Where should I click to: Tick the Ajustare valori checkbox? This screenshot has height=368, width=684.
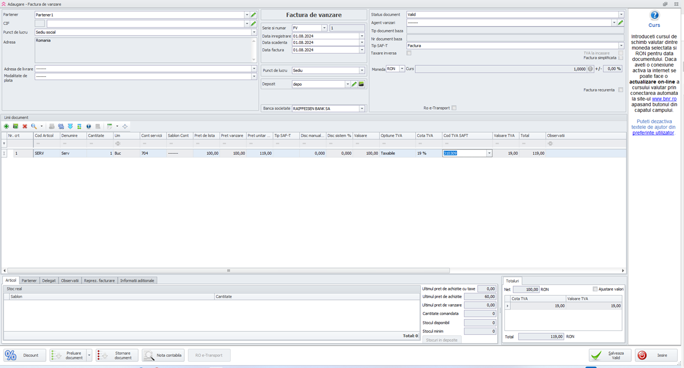[x=595, y=289]
